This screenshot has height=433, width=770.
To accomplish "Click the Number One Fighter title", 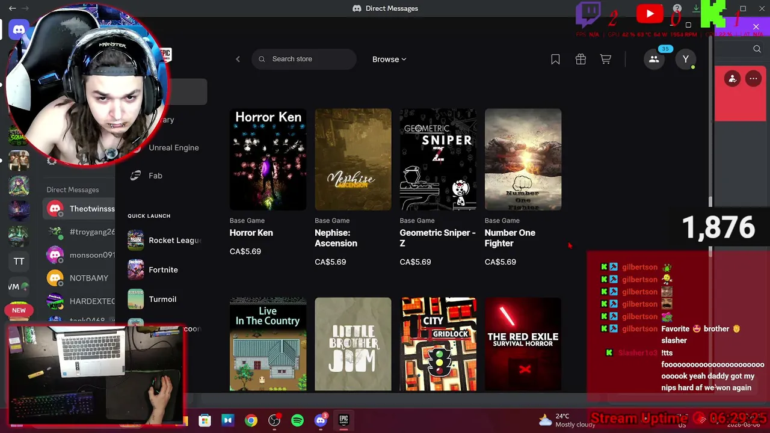I will (510, 238).
